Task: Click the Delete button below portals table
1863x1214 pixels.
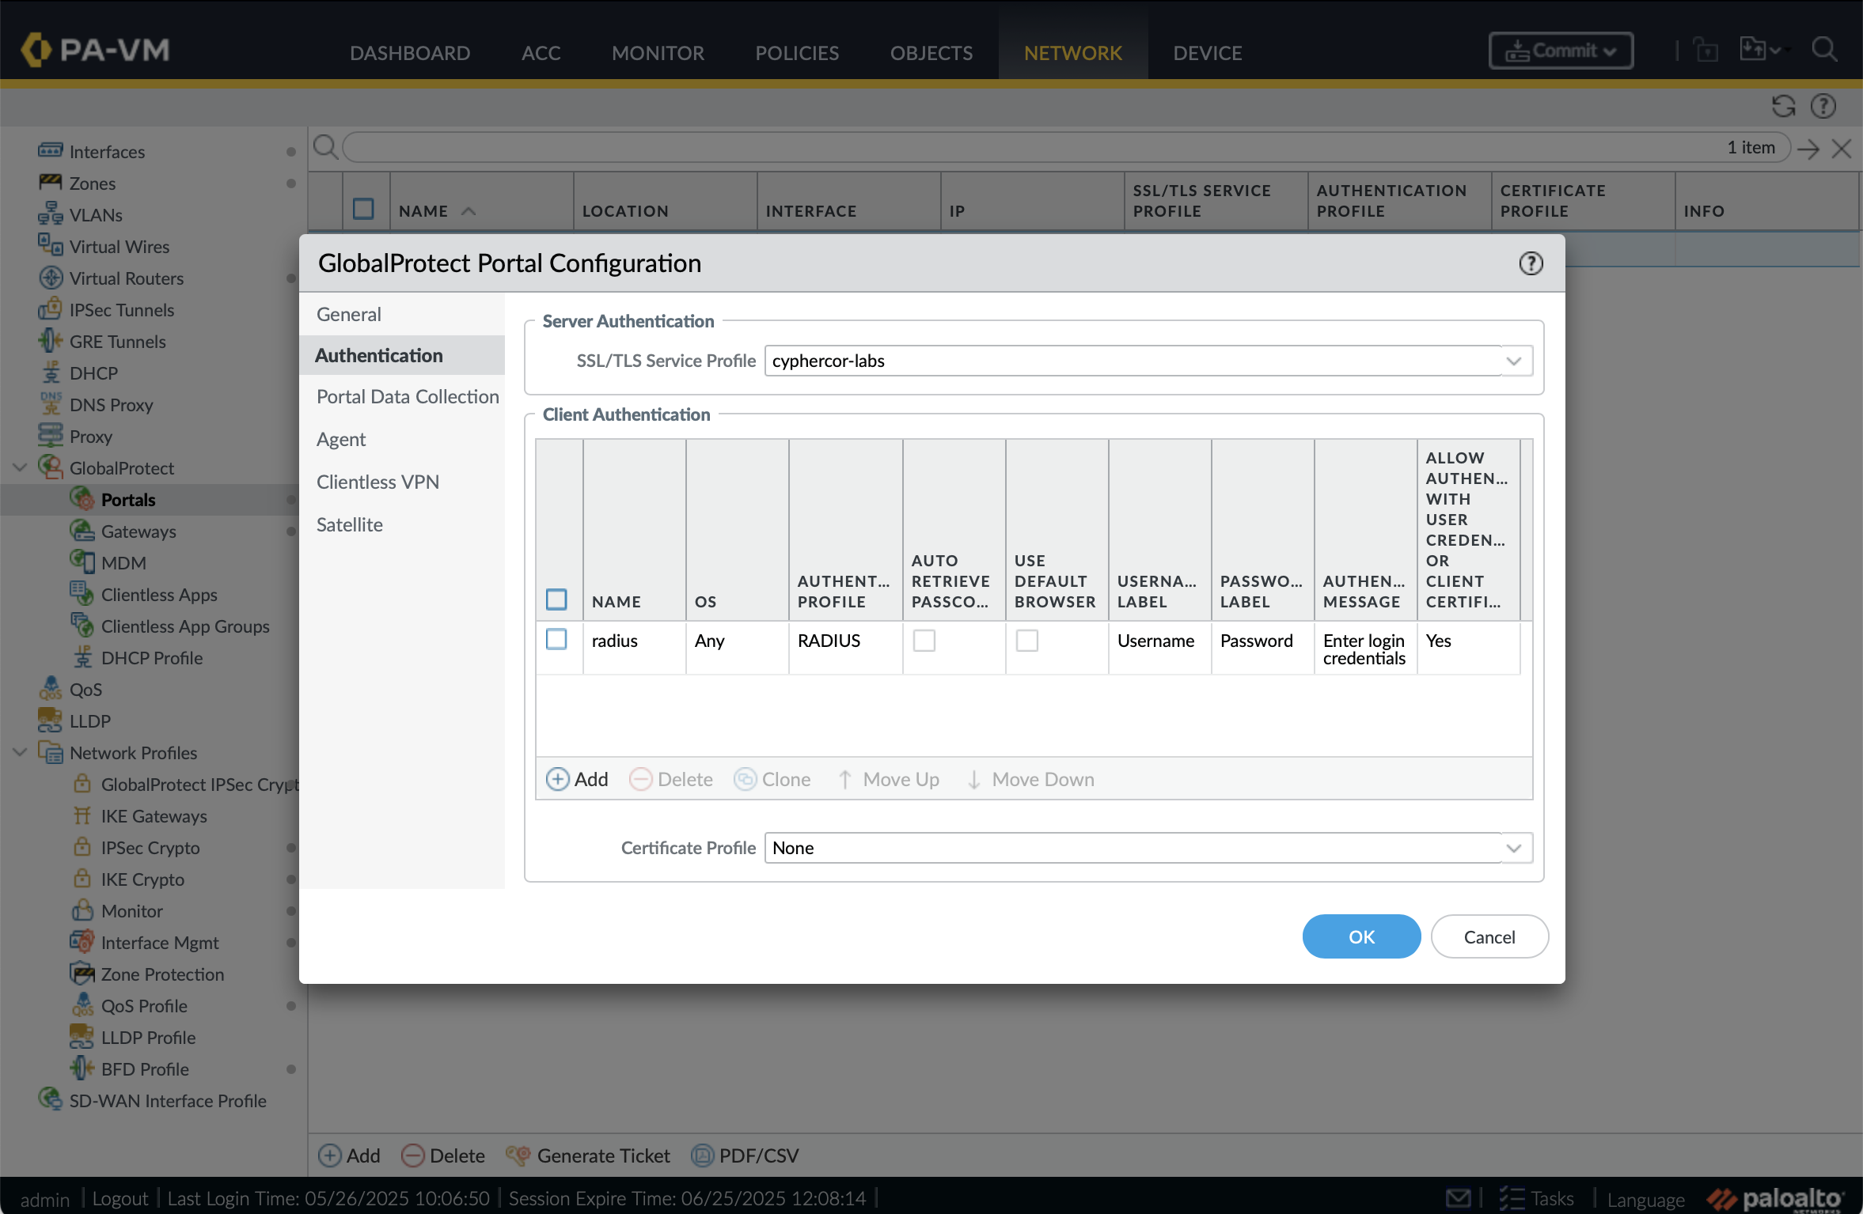Action: [443, 1155]
